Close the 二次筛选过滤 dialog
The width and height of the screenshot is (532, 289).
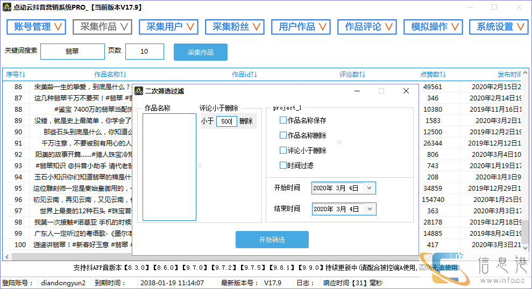point(406,91)
